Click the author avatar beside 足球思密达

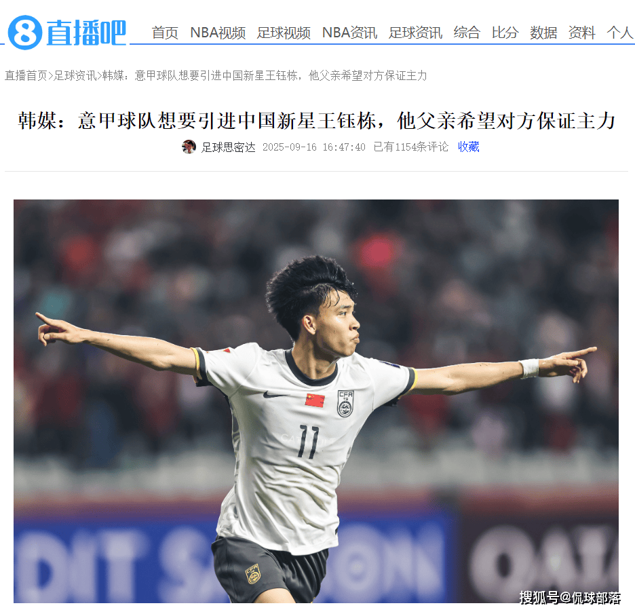coord(189,147)
